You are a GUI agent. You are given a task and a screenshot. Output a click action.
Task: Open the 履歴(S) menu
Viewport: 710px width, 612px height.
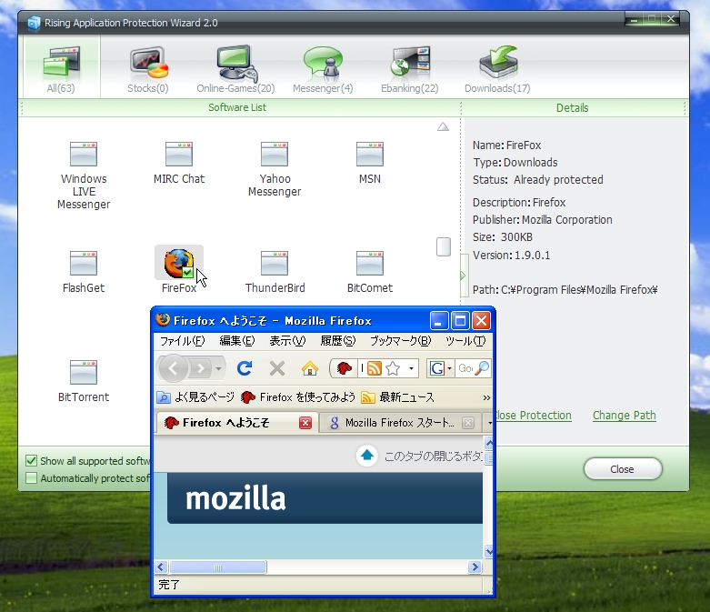pyautogui.click(x=338, y=341)
